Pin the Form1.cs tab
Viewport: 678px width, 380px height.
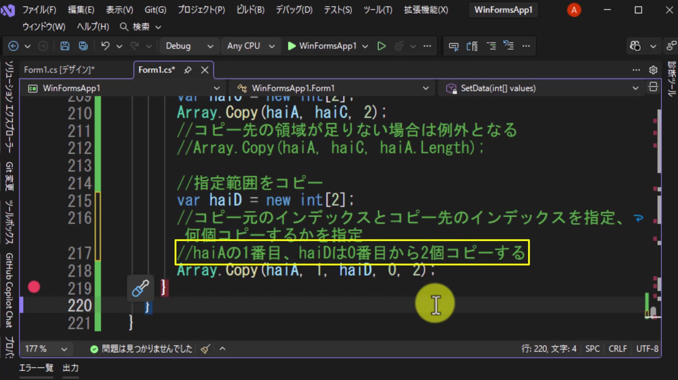tap(188, 70)
